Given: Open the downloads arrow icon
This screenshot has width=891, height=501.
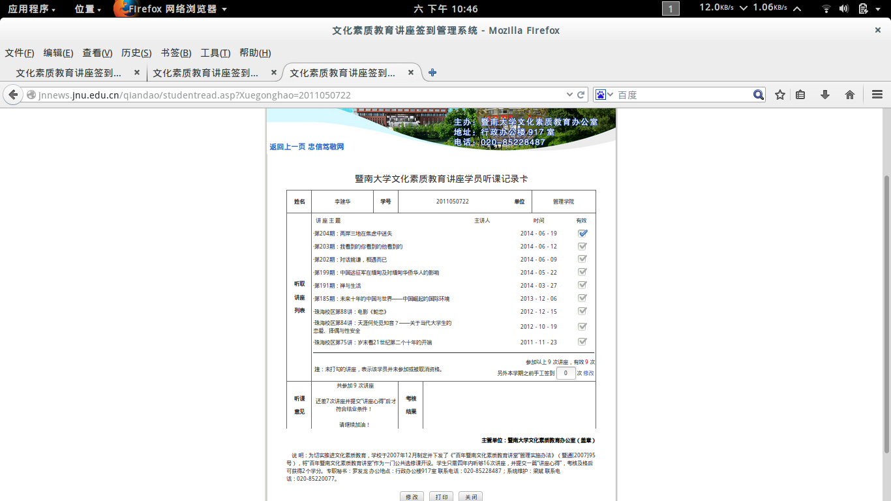Looking at the screenshot, I should coord(825,95).
